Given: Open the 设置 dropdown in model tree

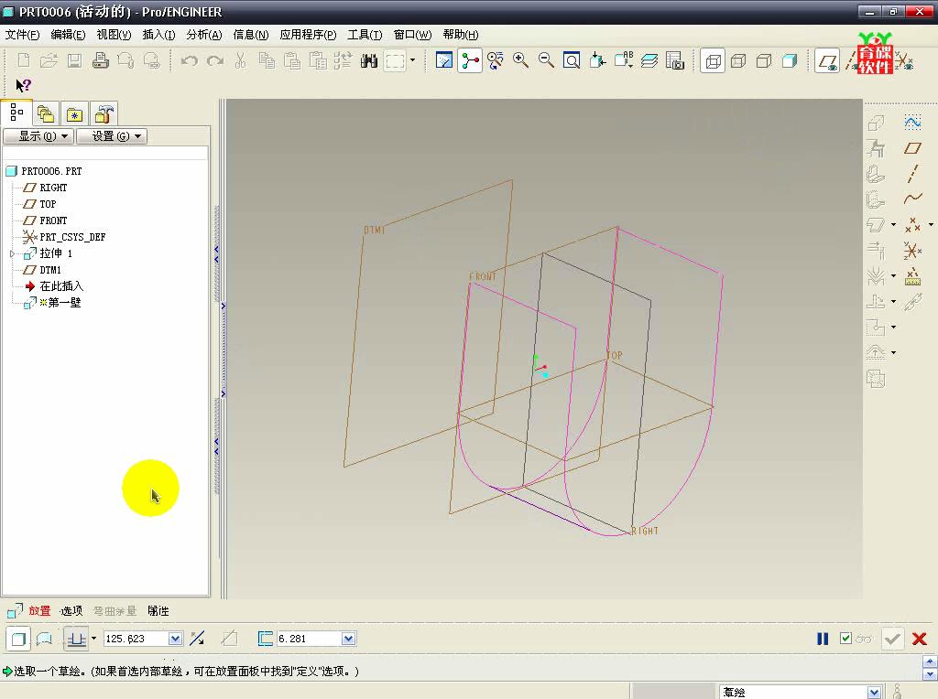Looking at the screenshot, I should coord(112,136).
